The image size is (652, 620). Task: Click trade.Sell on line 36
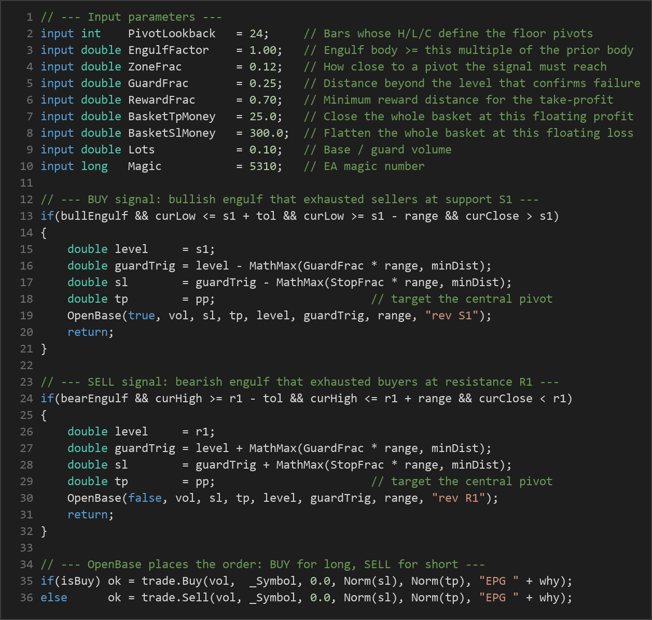175,597
